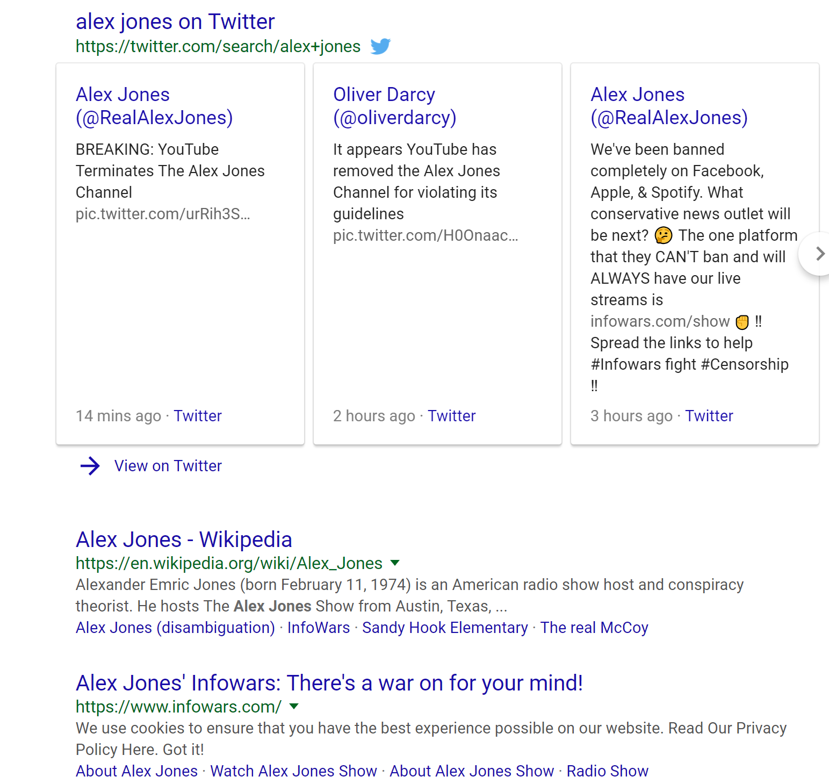Image resolution: width=829 pixels, height=777 pixels.
Task: Open the Watch Alex Jones Show sitelink
Action: point(293,771)
